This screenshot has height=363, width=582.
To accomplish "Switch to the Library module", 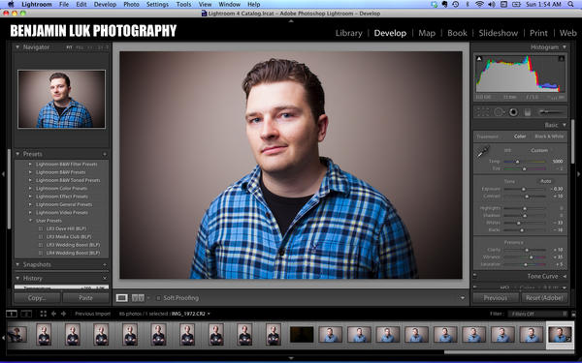I will (348, 33).
